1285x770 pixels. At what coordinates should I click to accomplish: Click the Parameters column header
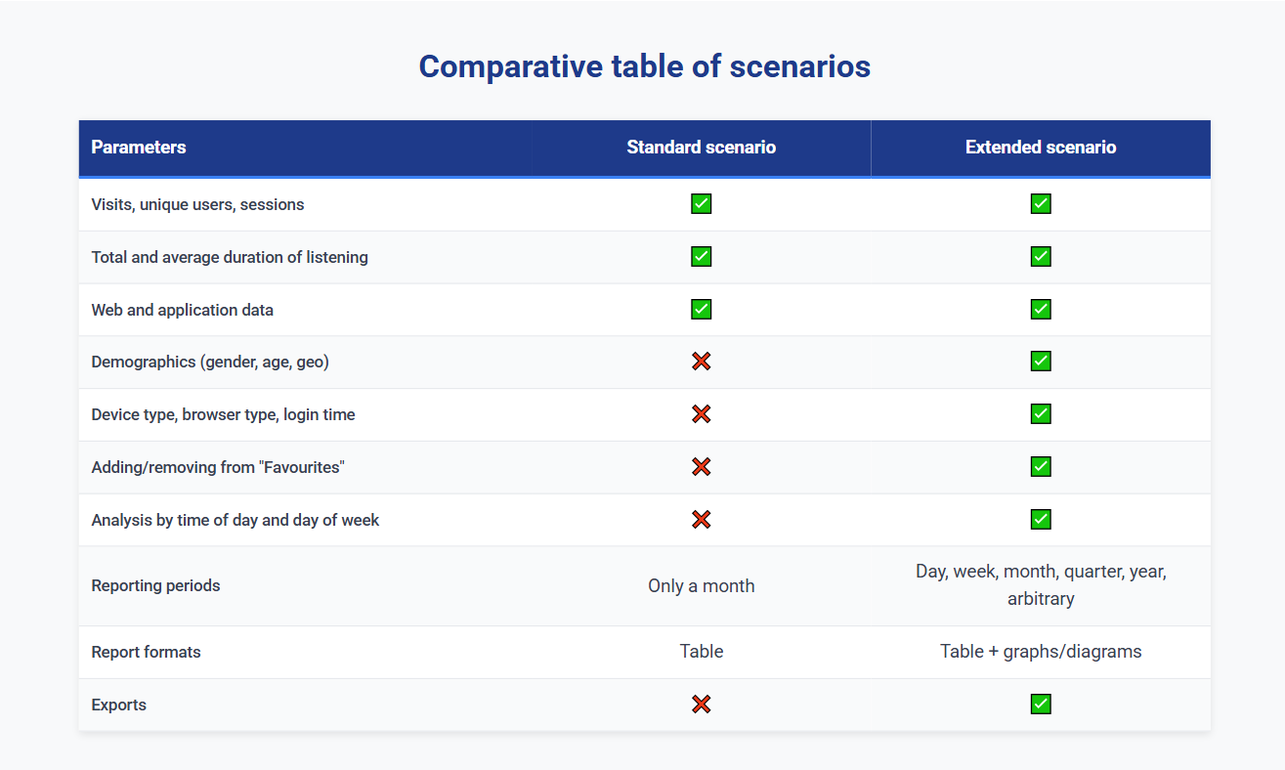(x=139, y=148)
